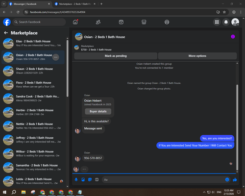245x196 pixels.
Task: Click Mark as pending button
Action: 116,56
